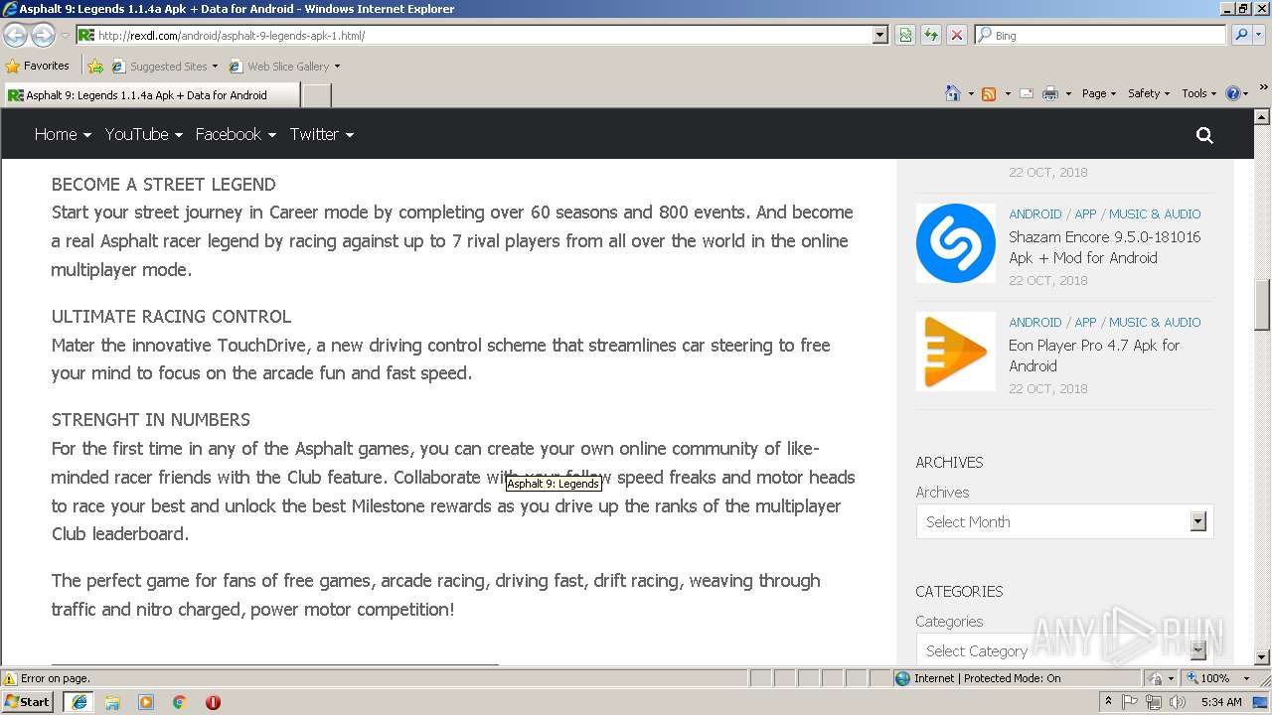Viewport: 1272px width, 715px height.
Task: Click MUSIC & AUDIO link above Eon Player
Action: tap(1155, 322)
